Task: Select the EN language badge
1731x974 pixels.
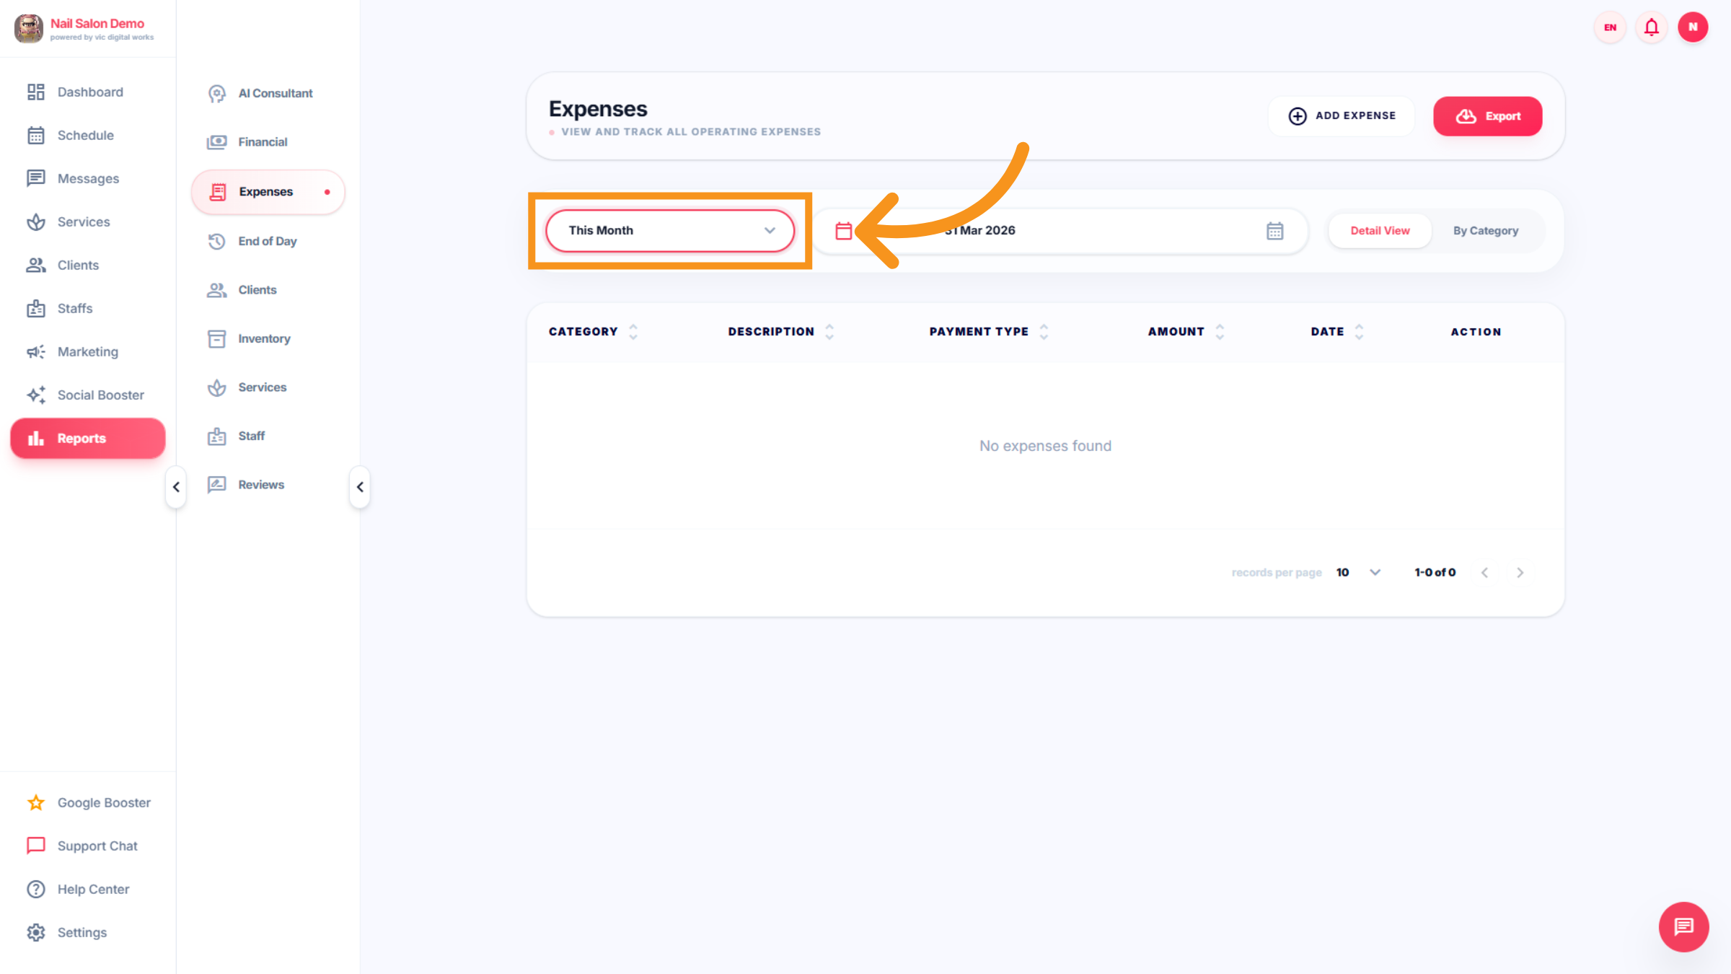Action: point(1609,27)
